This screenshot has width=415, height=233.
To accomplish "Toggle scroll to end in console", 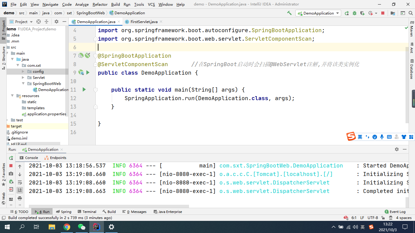I will (x=20, y=190).
